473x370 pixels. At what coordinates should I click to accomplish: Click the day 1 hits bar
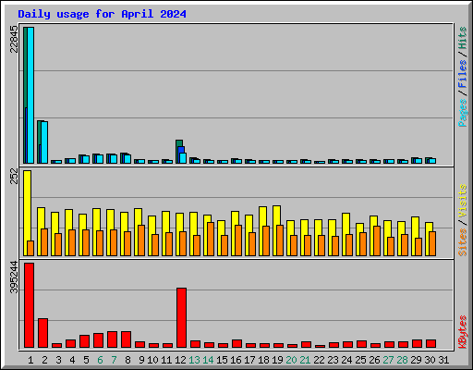point(25,95)
